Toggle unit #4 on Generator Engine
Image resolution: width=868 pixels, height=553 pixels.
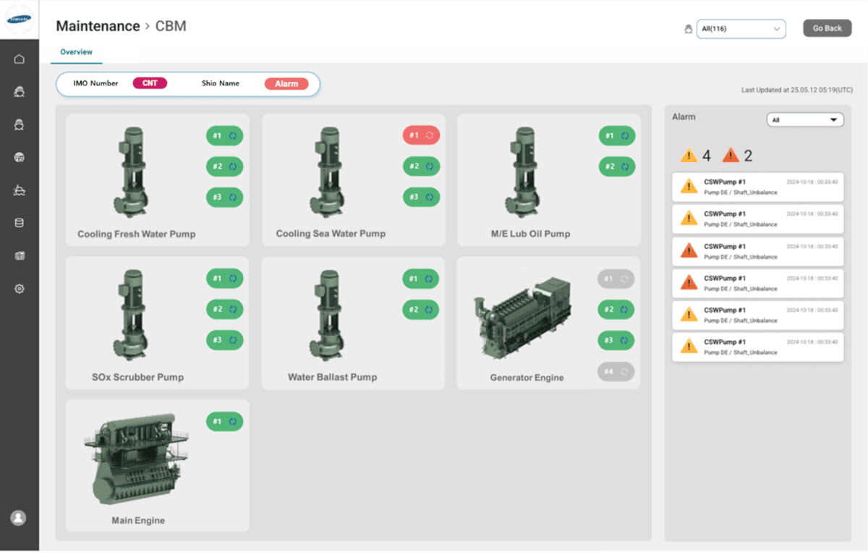[616, 371]
